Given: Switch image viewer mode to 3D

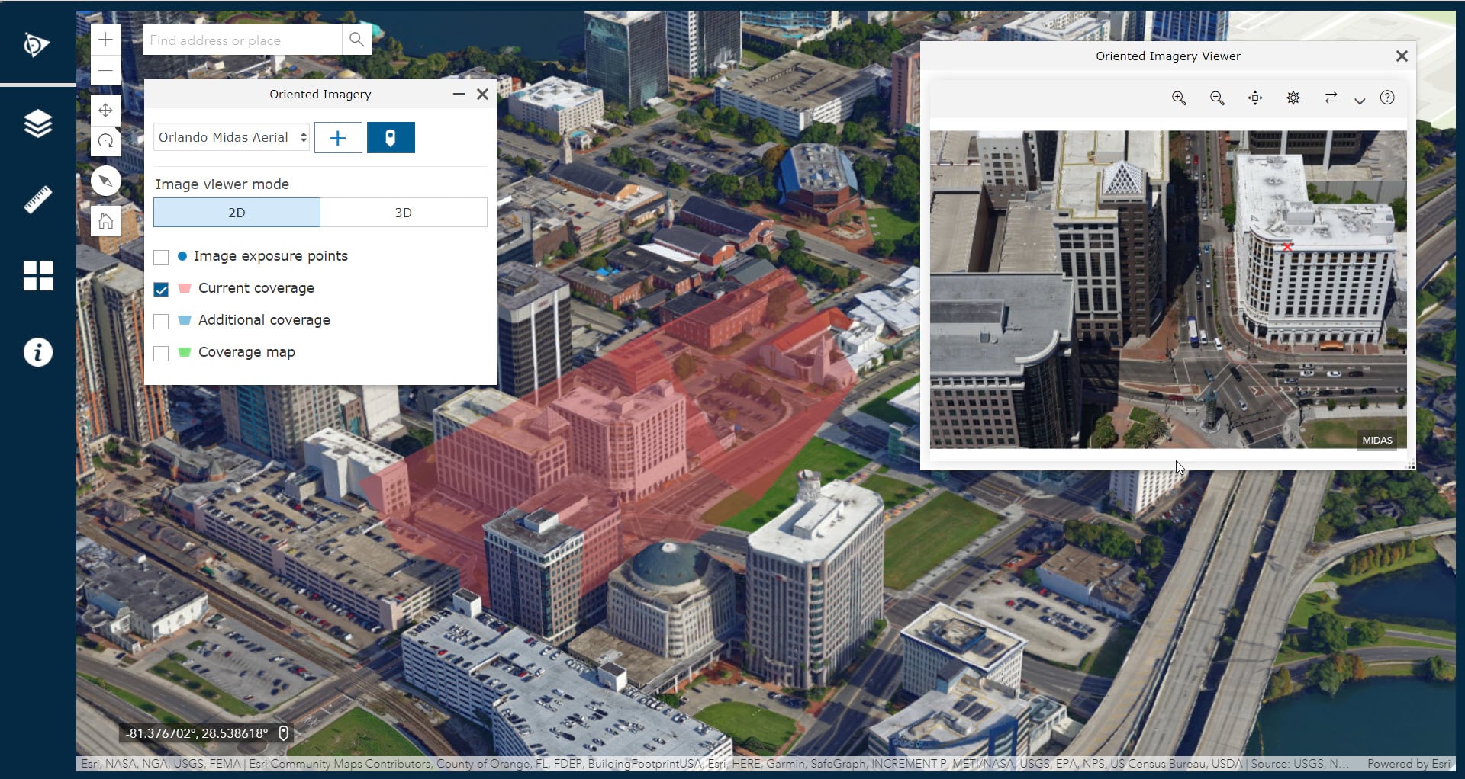Looking at the screenshot, I should click(403, 212).
